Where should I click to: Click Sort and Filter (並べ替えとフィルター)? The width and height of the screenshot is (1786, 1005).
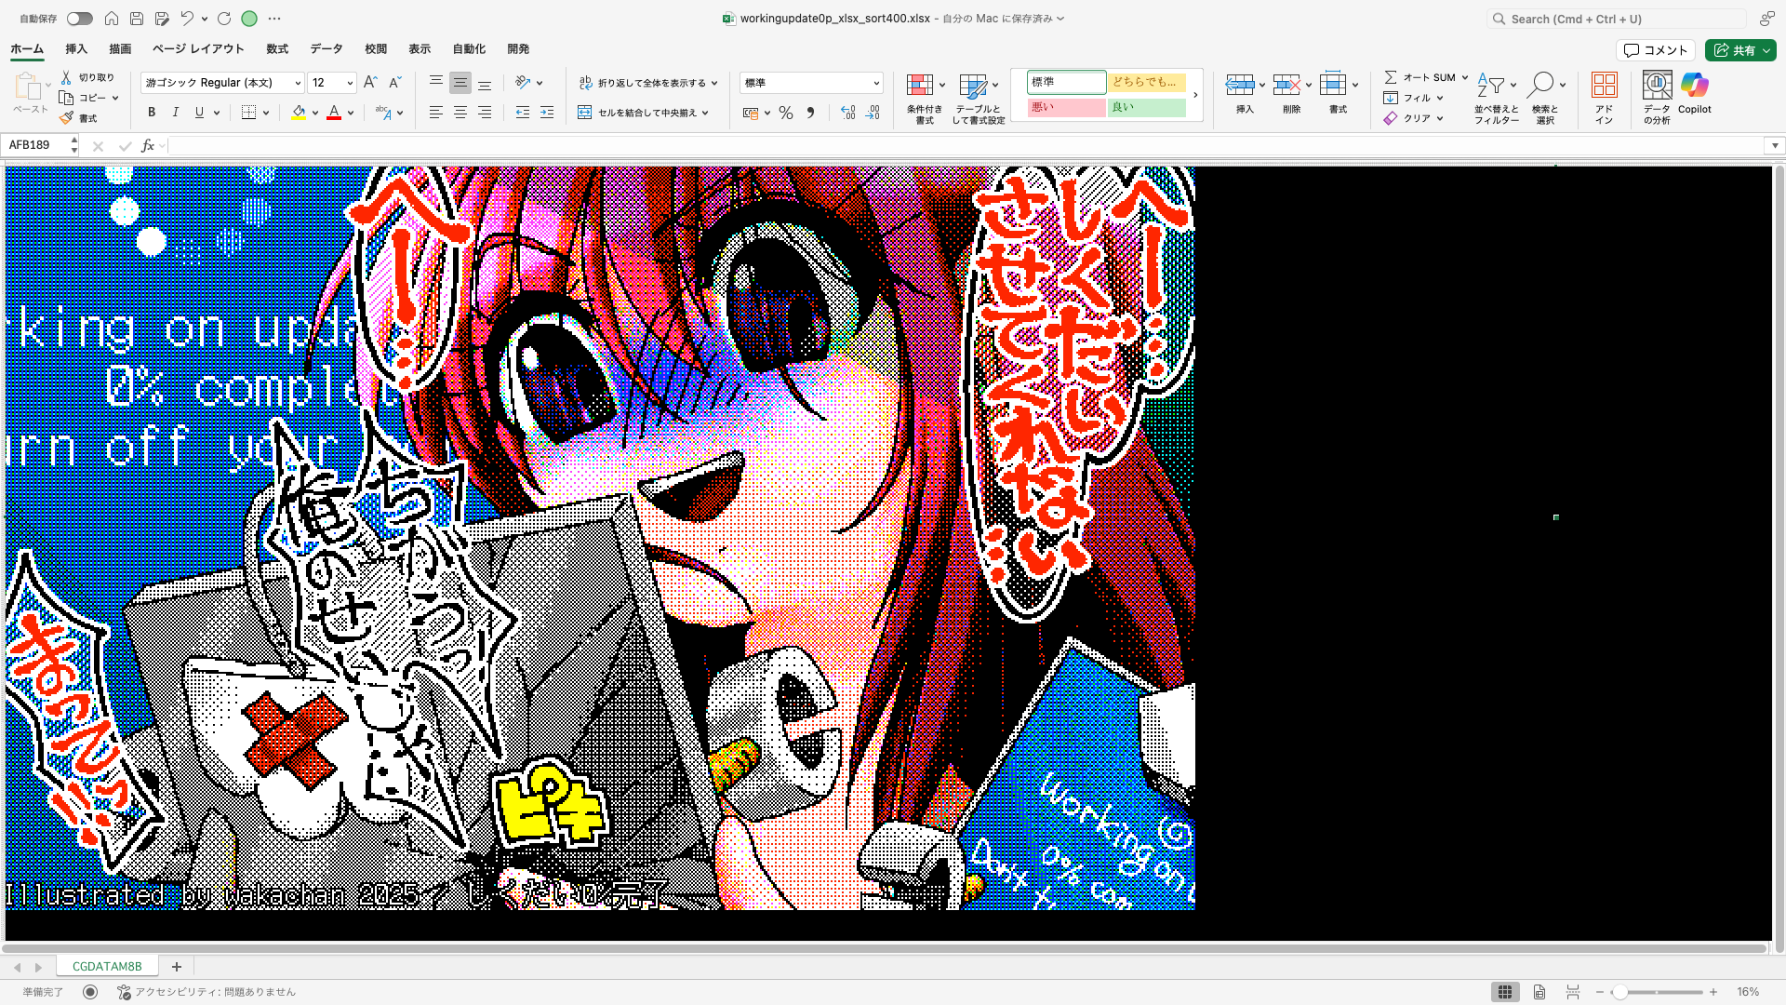pyautogui.click(x=1496, y=97)
